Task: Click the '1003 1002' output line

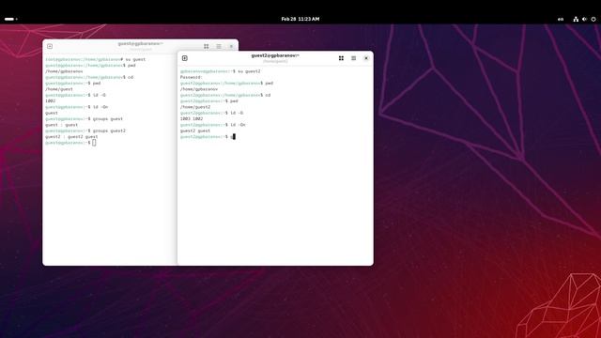Action: point(192,119)
